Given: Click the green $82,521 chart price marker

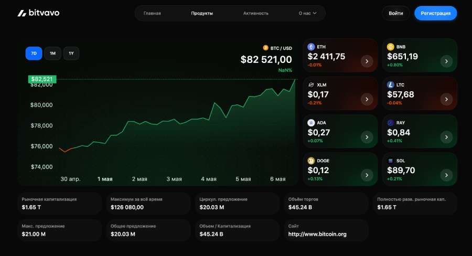Looking at the screenshot, I should 42,79.
